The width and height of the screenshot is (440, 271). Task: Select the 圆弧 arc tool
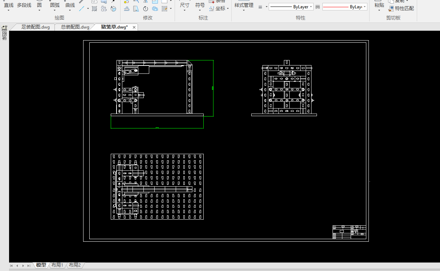click(x=55, y=5)
